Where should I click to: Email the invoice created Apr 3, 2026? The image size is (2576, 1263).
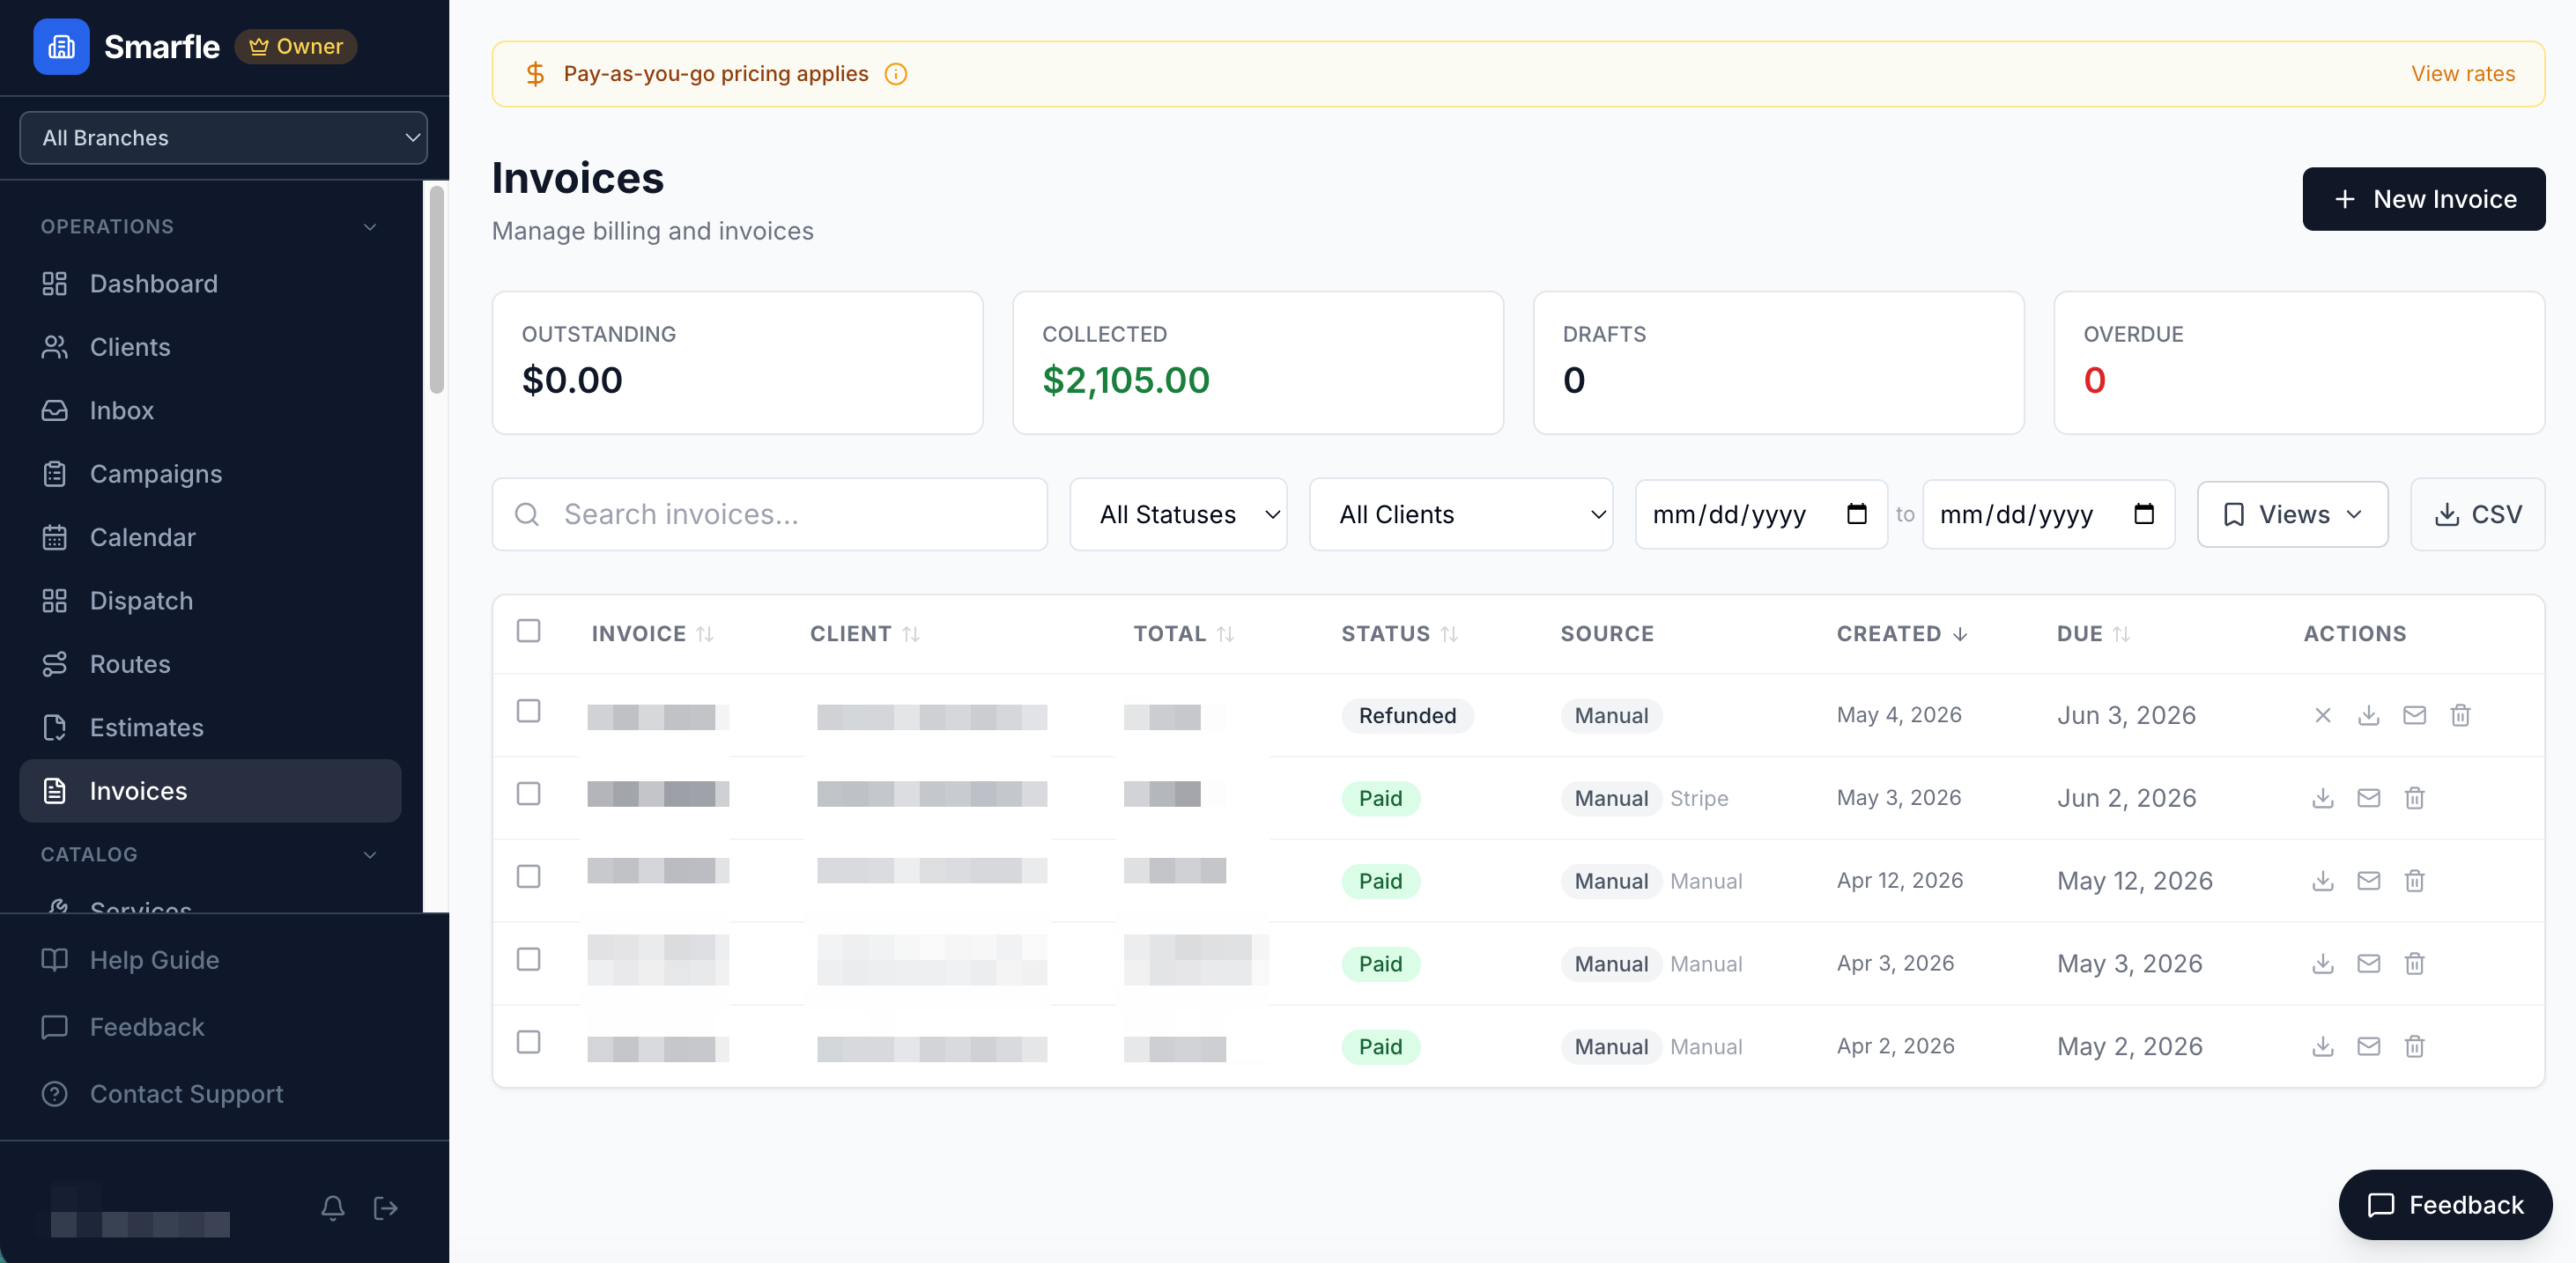(2369, 964)
